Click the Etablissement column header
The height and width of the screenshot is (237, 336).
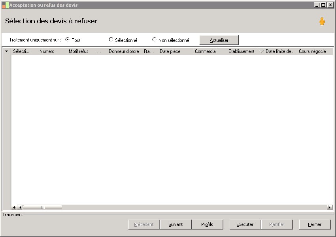[x=241, y=51]
